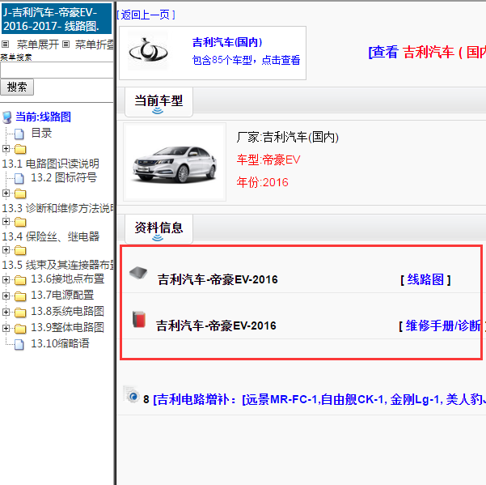The image size is (486, 485).
Task: Click the Geely logo image
Action: 148,51
